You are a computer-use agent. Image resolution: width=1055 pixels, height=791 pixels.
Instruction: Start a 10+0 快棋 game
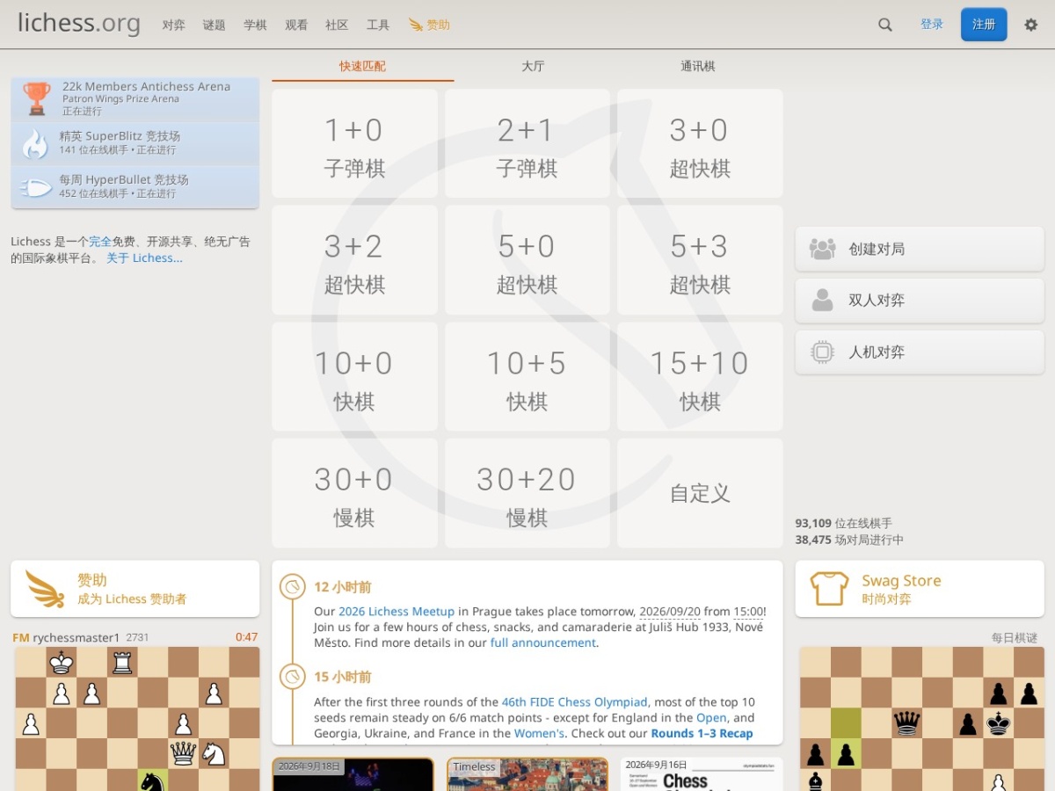click(354, 376)
